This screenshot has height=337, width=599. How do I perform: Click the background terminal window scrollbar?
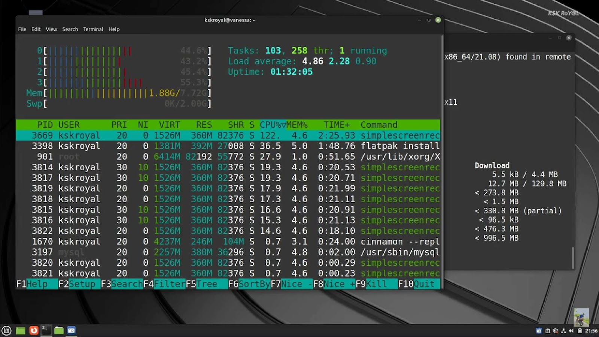coord(572,258)
